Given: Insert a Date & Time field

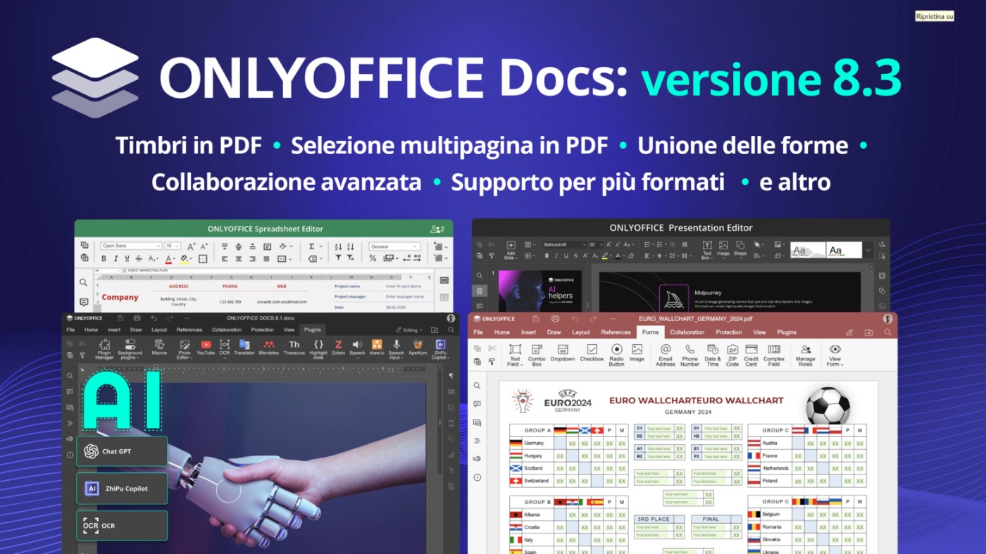Looking at the screenshot, I should (713, 355).
